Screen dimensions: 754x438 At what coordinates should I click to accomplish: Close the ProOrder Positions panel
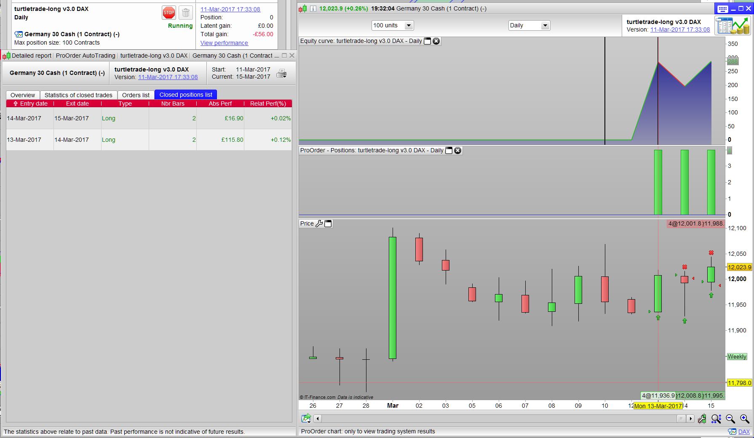[x=458, y=151]
